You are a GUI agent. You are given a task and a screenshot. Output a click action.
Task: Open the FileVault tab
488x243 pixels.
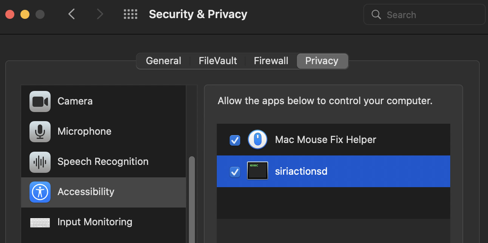218,61
